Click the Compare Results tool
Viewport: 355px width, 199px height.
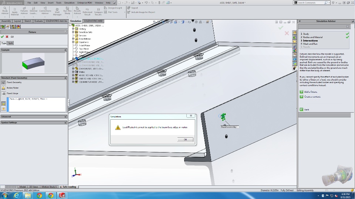(x=98, y=12)
